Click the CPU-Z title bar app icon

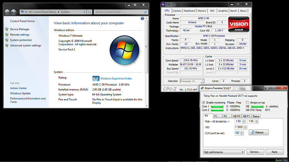coord(163,5)
